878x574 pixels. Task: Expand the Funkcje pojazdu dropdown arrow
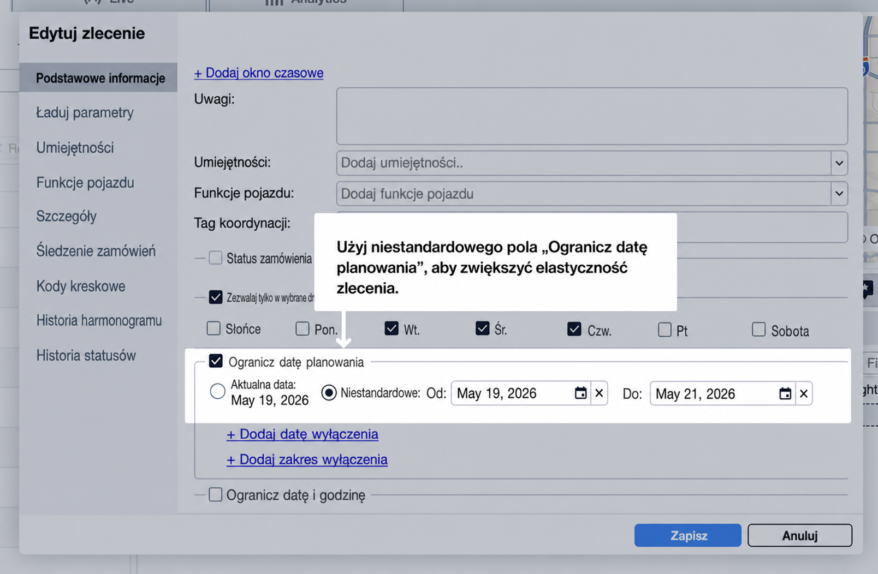(839, 193)
